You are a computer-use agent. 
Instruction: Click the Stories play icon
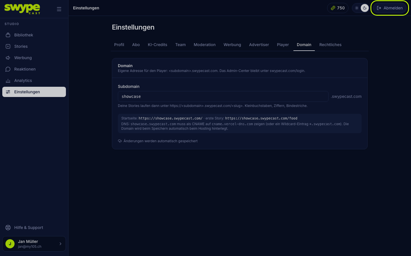pos(8,46)
